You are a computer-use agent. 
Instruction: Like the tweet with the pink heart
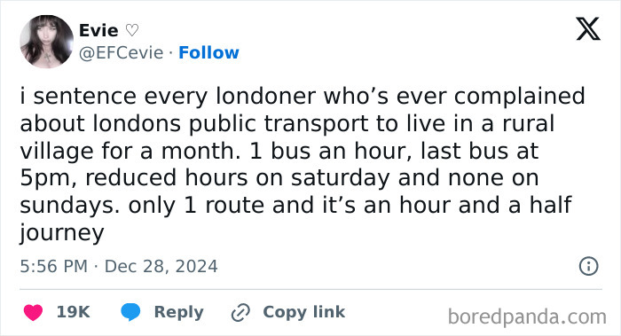coord(33,312)
